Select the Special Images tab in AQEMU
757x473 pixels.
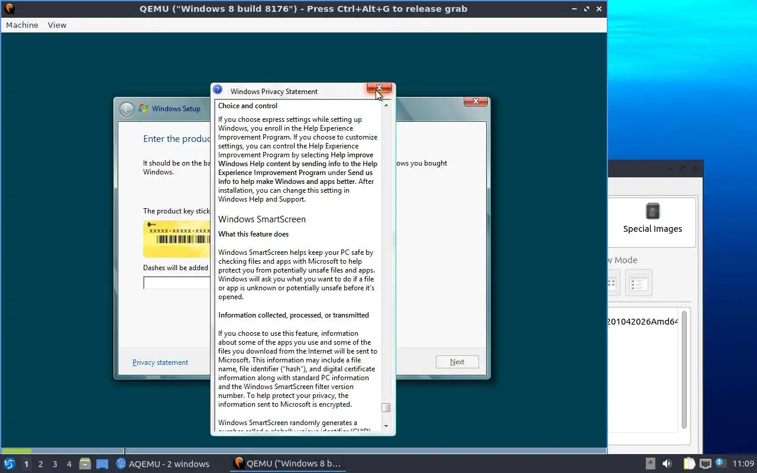[652, 222]
